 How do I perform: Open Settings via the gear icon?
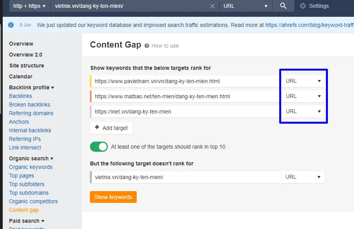tap(303, 6)
